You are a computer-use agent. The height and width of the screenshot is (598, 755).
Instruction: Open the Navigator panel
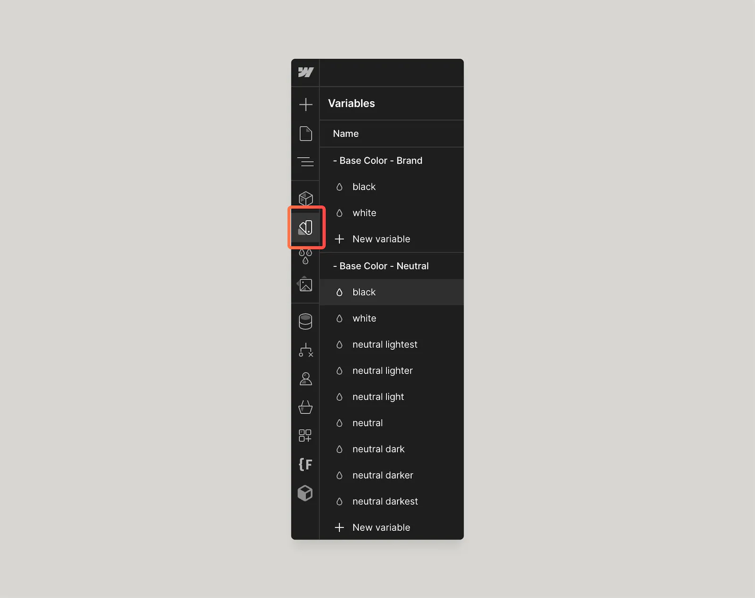click(305, 162)
